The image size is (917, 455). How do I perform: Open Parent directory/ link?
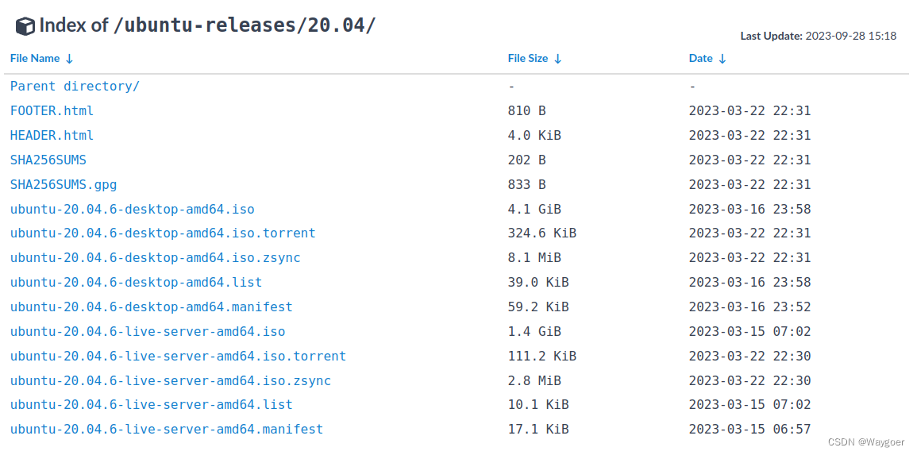(75, 86)
